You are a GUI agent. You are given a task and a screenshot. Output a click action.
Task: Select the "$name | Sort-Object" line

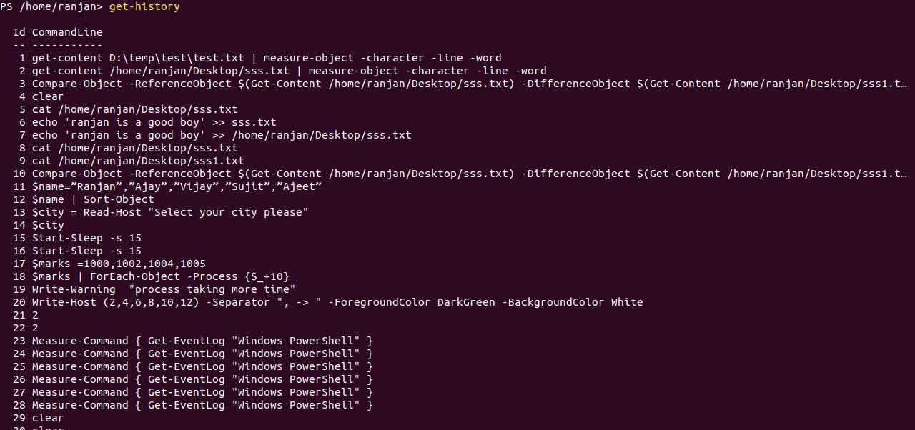point(93,199)
